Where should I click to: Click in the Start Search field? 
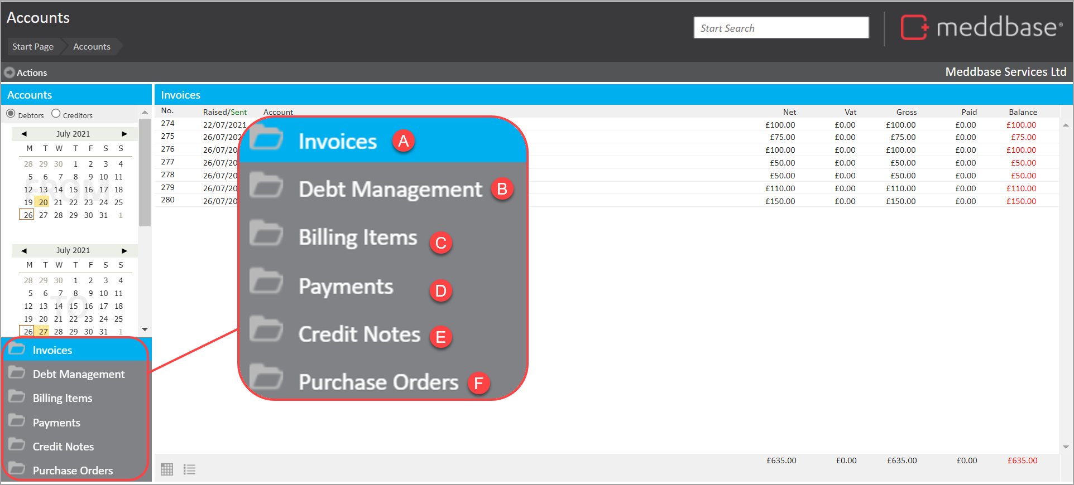click(781, 28)
